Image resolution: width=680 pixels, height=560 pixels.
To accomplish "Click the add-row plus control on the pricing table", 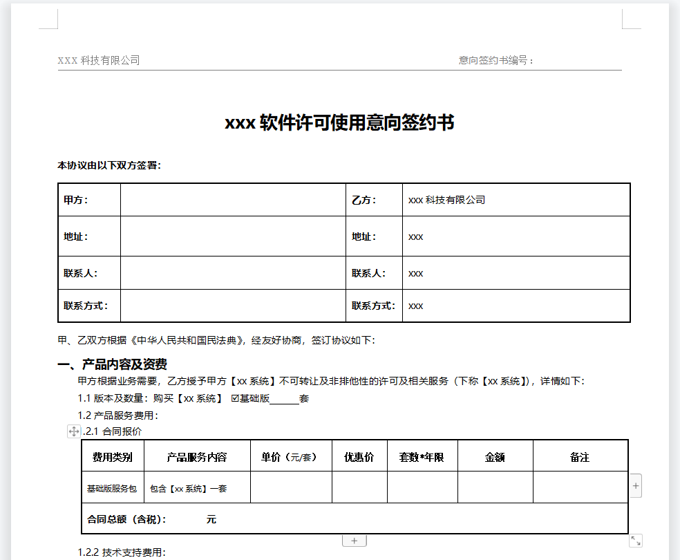I will [x=634, y=485].
